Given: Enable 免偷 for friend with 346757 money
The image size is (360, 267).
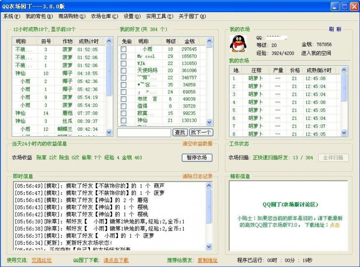Looking at the screenshot, I should pyautogui.click(x=123, y=78).
